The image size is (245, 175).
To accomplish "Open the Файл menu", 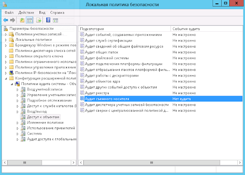I will click(x=9, y=12).
